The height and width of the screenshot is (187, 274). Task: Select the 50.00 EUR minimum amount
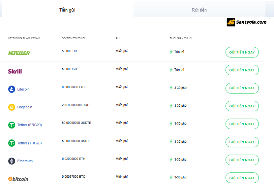click(69, 51)
